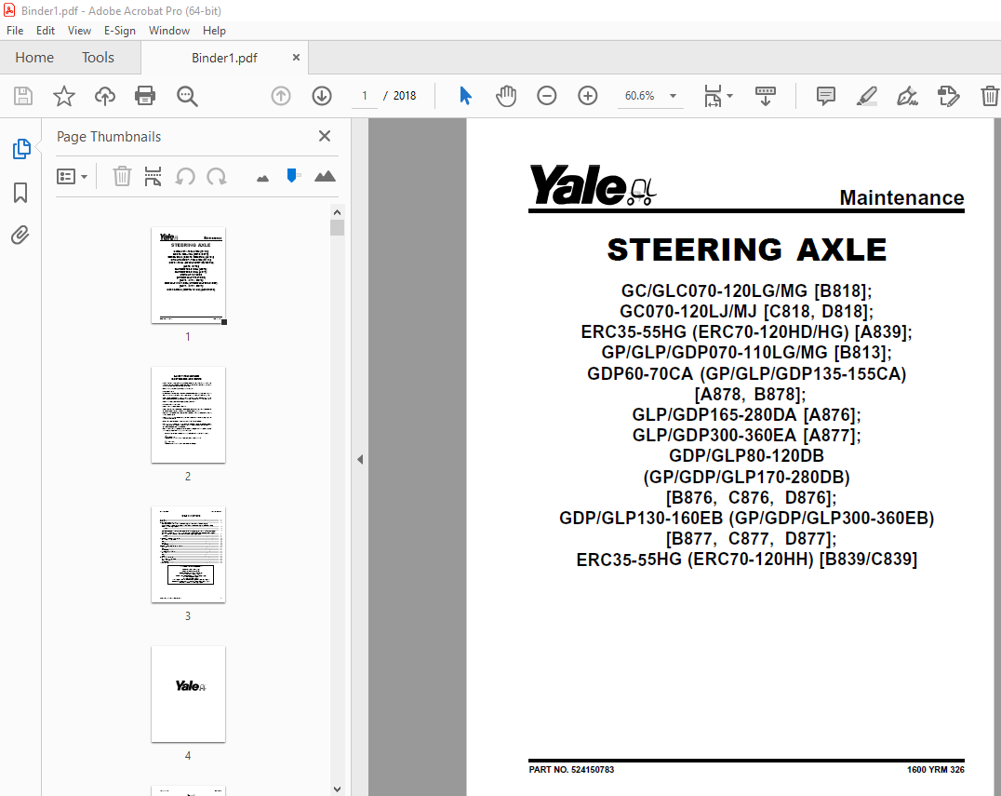Open the Edit menu
The image size is (1001, 796).
coord(46,31)
